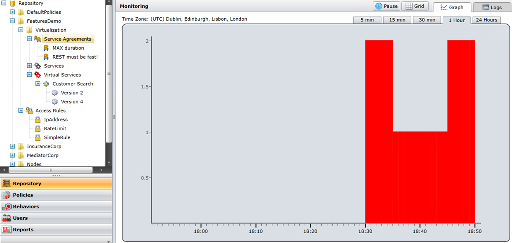512x243 pixels.
Task: Click the Service Agreements ribbon icon
Action: click(x=38, y=39)
